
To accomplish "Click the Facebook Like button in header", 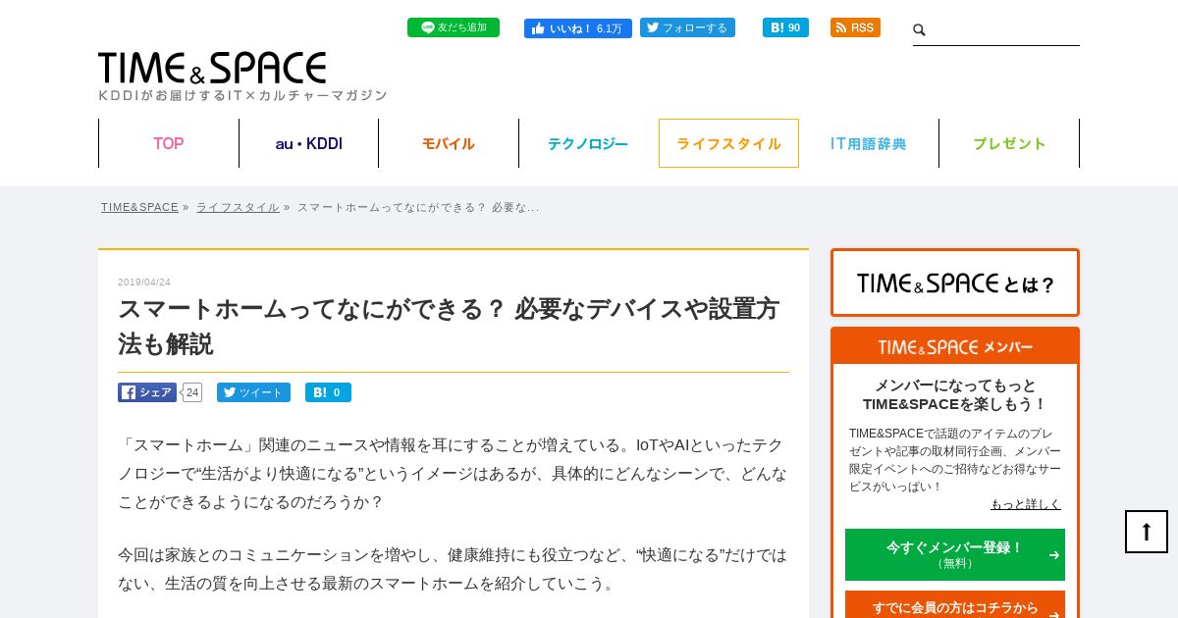I will click(577, 28).
